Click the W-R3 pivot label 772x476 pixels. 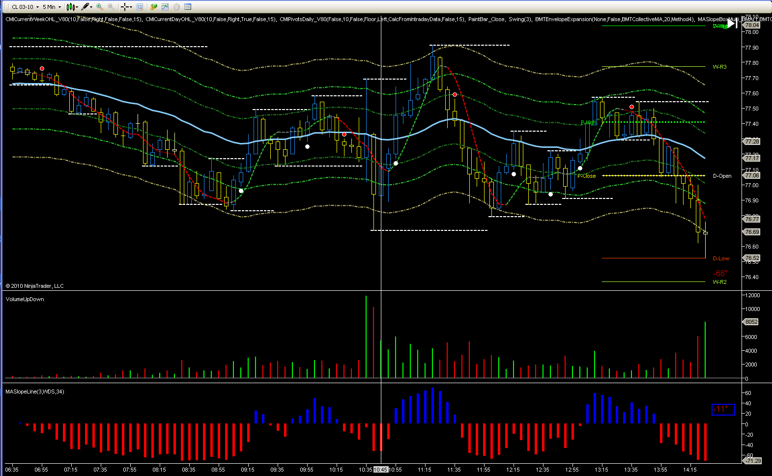click(x=719, y=67)
